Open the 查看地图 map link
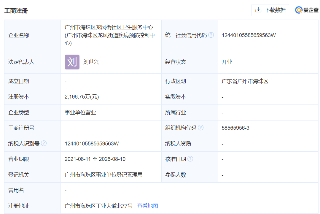 tap(147, 206)
